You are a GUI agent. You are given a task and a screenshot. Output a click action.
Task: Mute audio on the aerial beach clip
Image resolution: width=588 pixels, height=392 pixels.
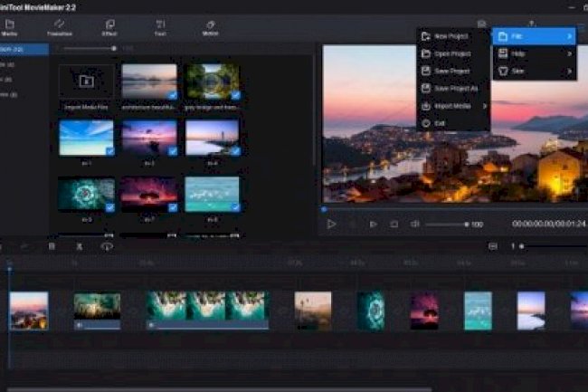point(151,325)
